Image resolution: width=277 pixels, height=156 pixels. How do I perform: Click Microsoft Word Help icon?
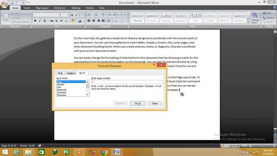click(x=275, y=8)
